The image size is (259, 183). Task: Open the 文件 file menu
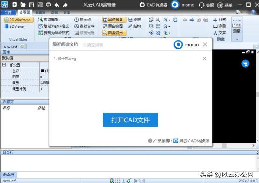click(8, 12)
